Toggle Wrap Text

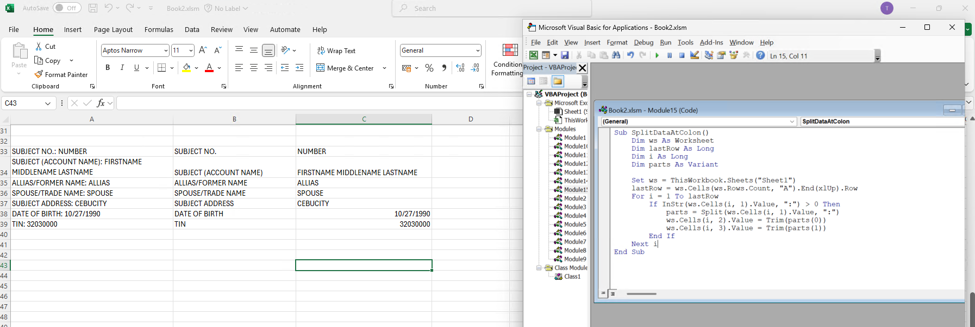336,50
